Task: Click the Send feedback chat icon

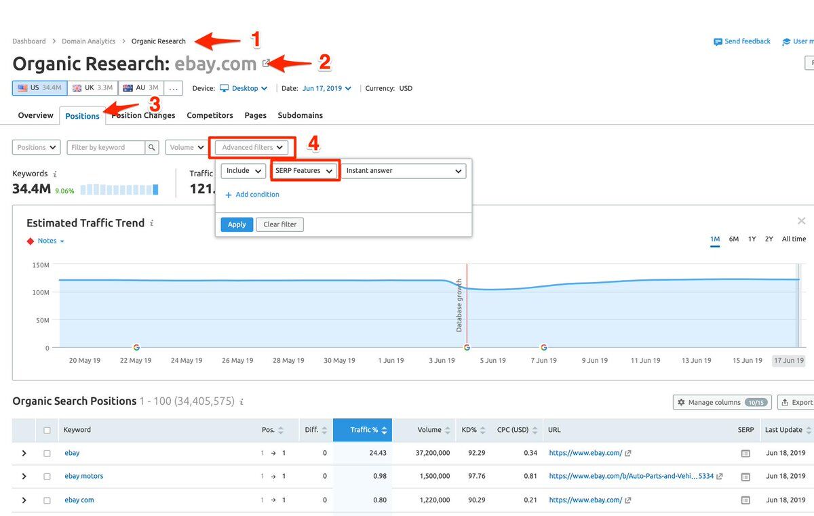Action: [x=718, y=42]
